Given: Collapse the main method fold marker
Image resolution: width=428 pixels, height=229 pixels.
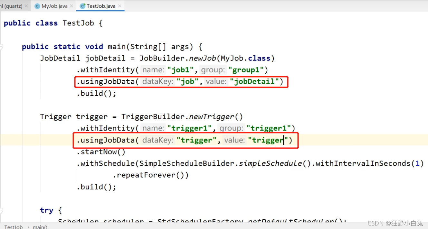Looking at the screenshot, I should click(x=1, y=47).
